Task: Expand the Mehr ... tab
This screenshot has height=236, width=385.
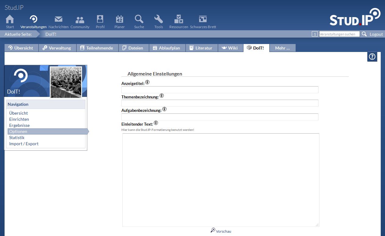Action: 282,48
